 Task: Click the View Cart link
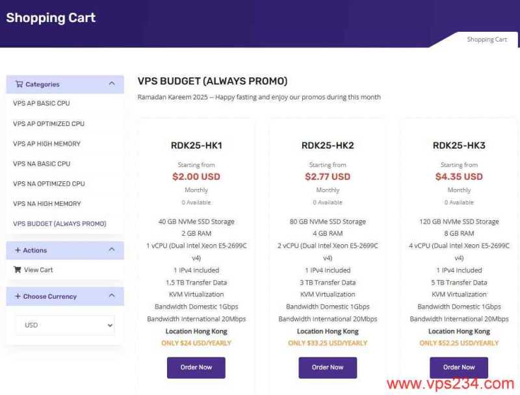coord(38,270)
